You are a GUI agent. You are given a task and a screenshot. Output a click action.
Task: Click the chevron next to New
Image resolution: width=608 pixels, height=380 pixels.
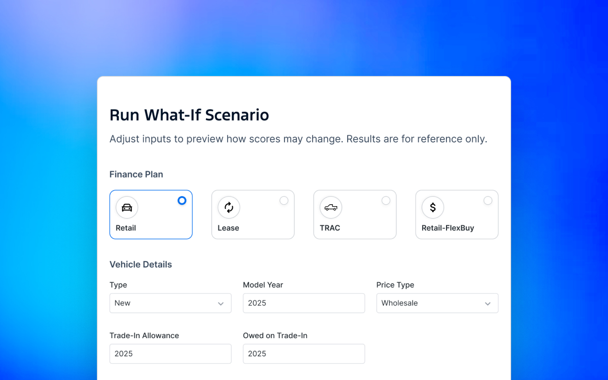(221, 304)
